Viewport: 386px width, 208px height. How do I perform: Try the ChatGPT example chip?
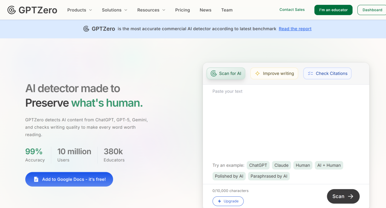click(x=258, y=165)
